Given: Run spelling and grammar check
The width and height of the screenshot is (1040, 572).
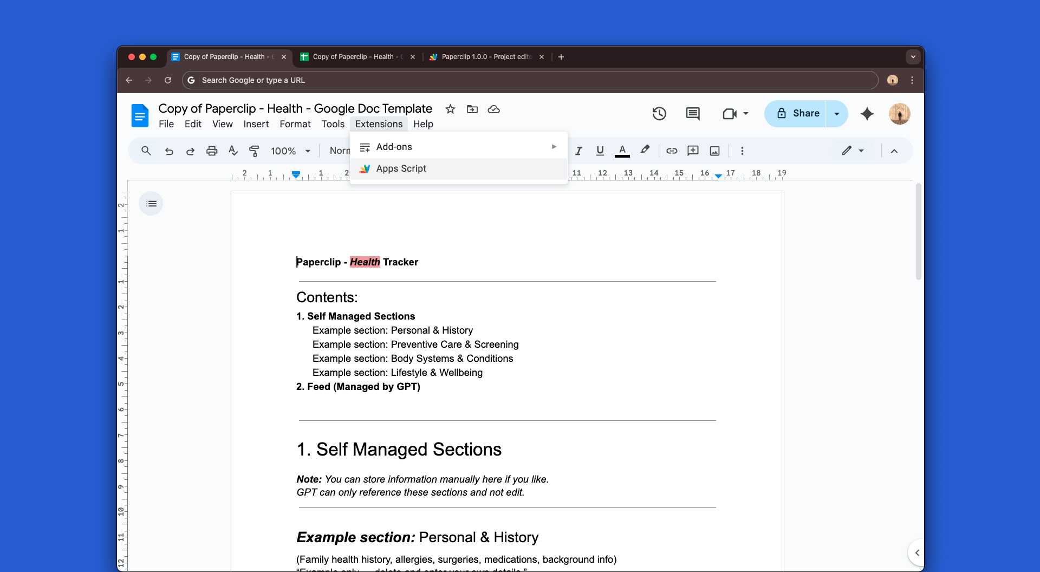Looking at the screenshot, I should [x=233, y=151].
